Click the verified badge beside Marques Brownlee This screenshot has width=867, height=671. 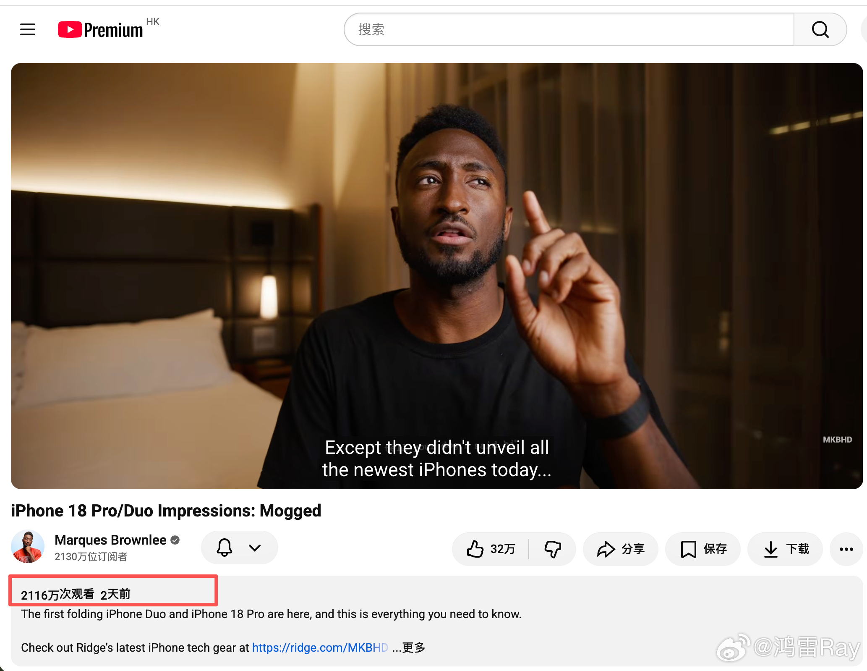tap(175, 540)
